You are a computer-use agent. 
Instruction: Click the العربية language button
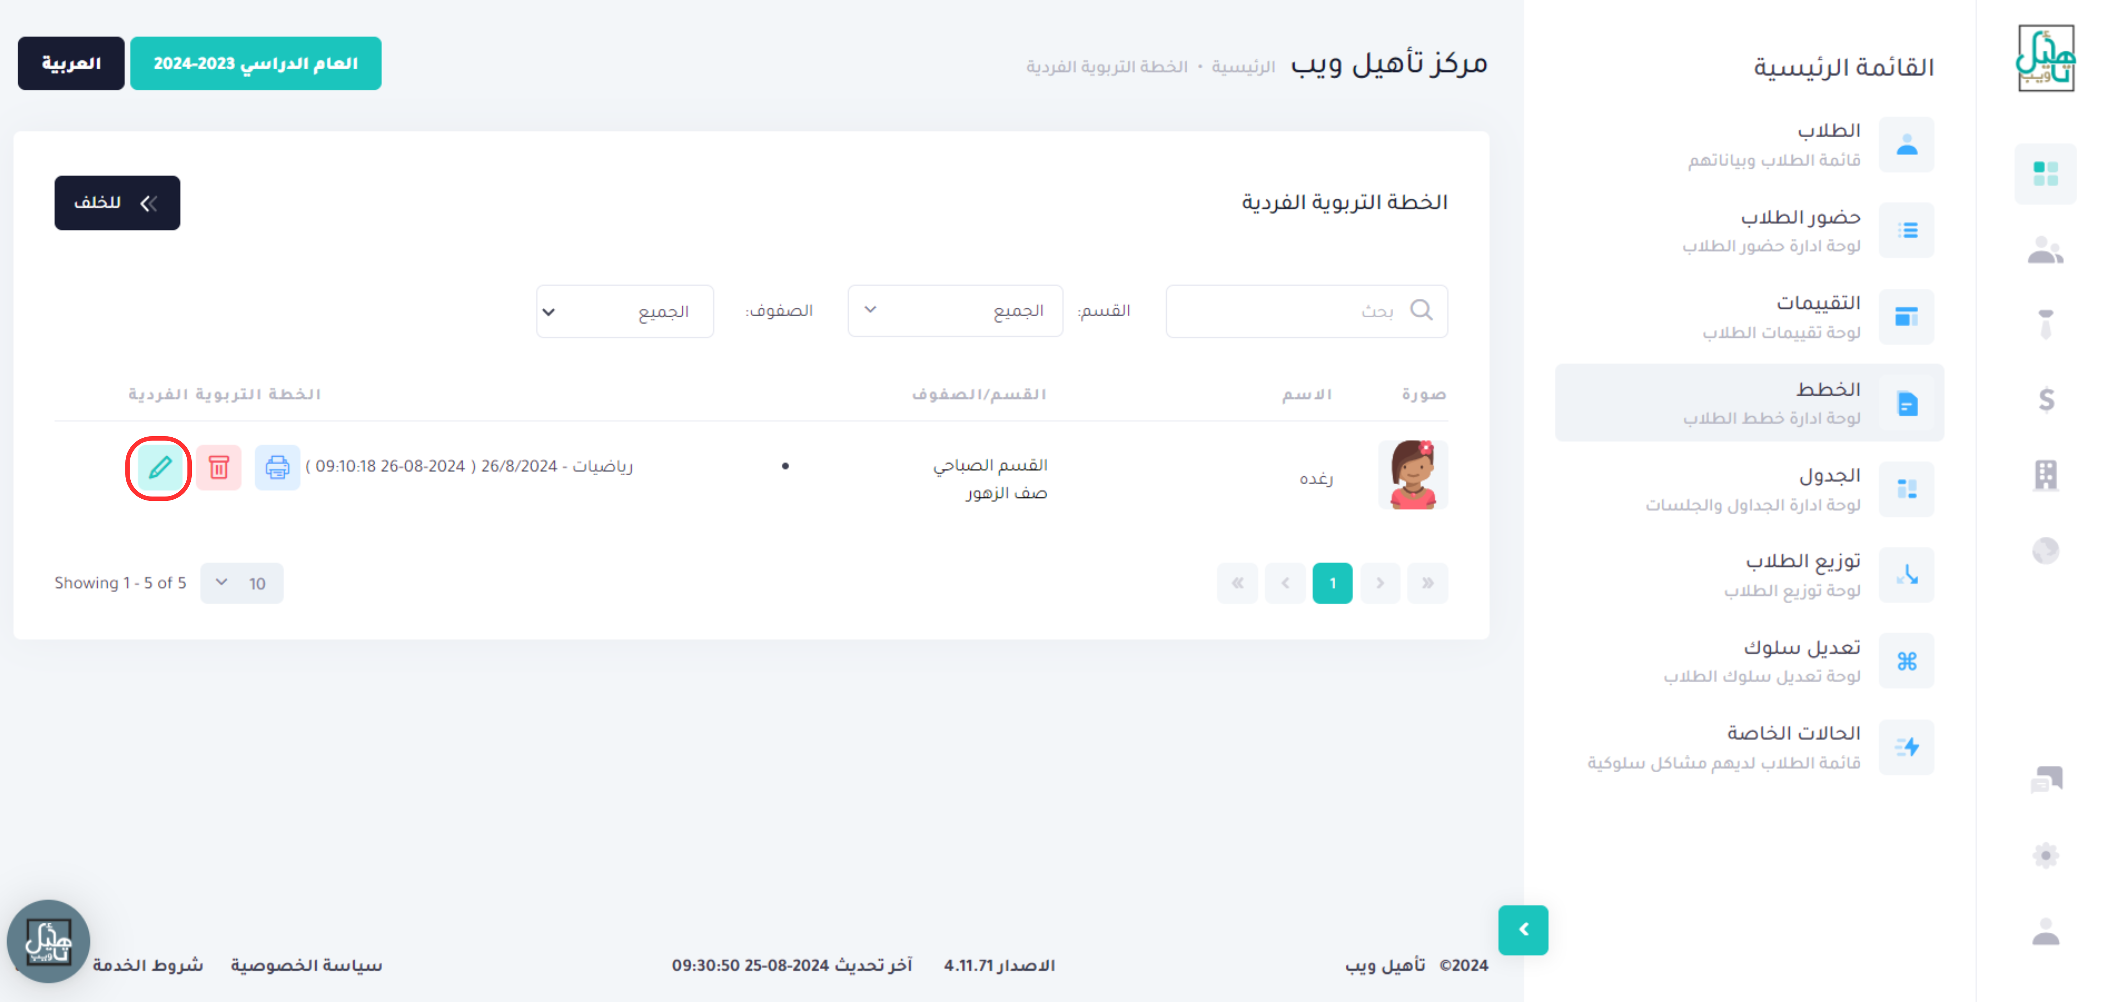71,63
